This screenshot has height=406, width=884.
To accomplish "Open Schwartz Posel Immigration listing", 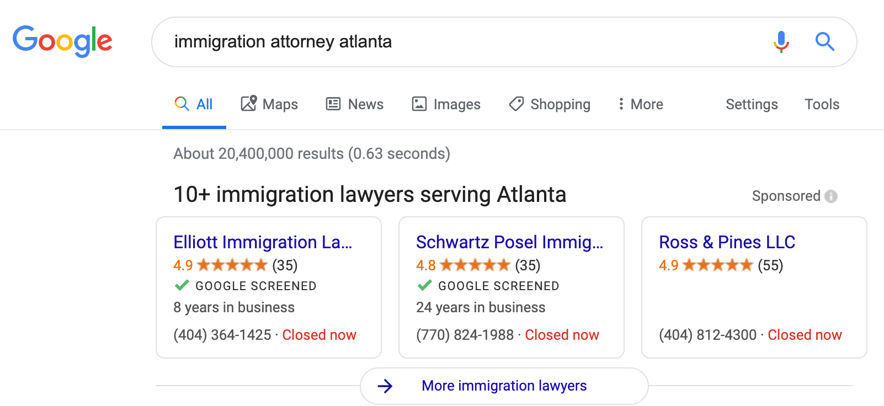I will pyautogui.click(x=510, y=242).
